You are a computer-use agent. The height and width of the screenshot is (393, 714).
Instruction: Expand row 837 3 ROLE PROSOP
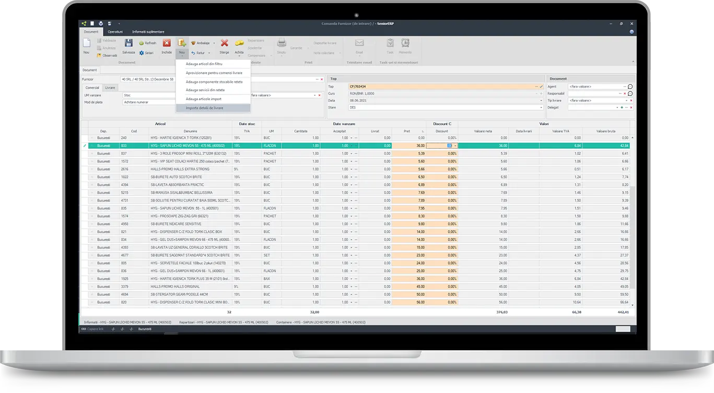point(92,153)
